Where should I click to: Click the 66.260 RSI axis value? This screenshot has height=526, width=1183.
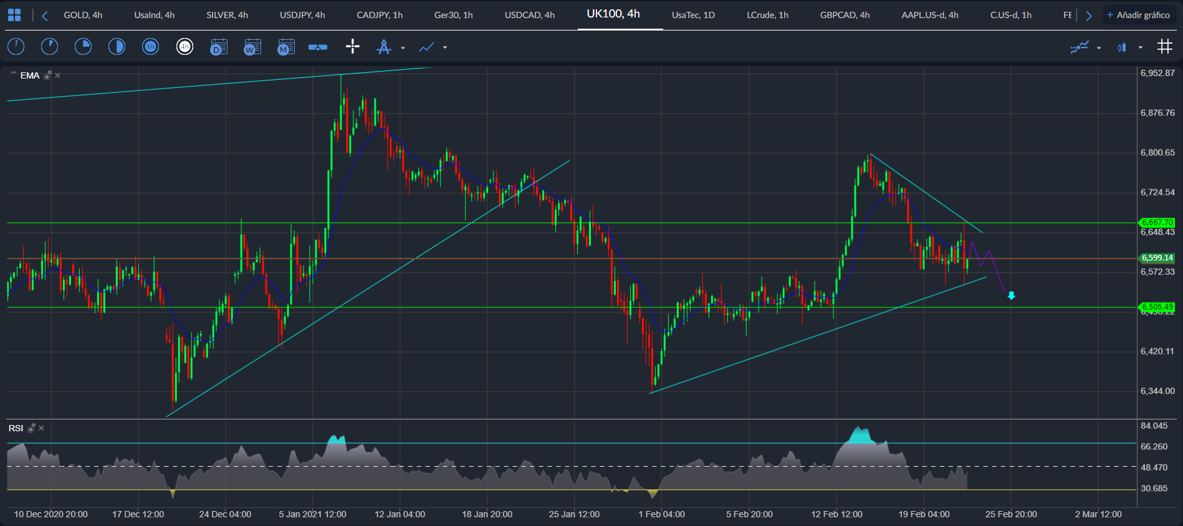pyautogui.click(x=1154, y=446)
